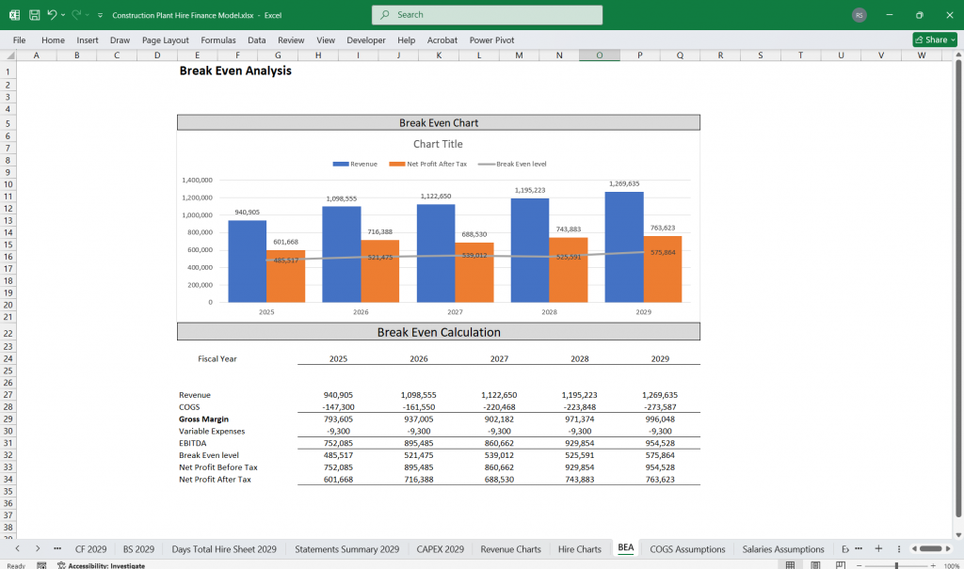Screen dimensions: 964x569
Task: Click the Share button
Action: [x=933, y=40]
